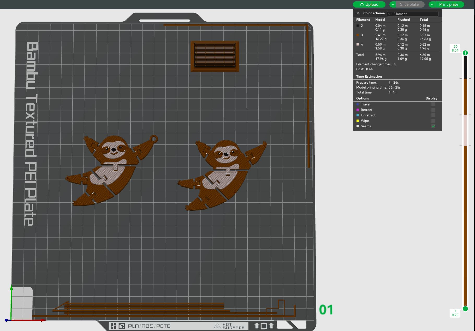Click the yellow Wipe legend square
Viewport: 475px width, 331px height.
click(358, 121)
